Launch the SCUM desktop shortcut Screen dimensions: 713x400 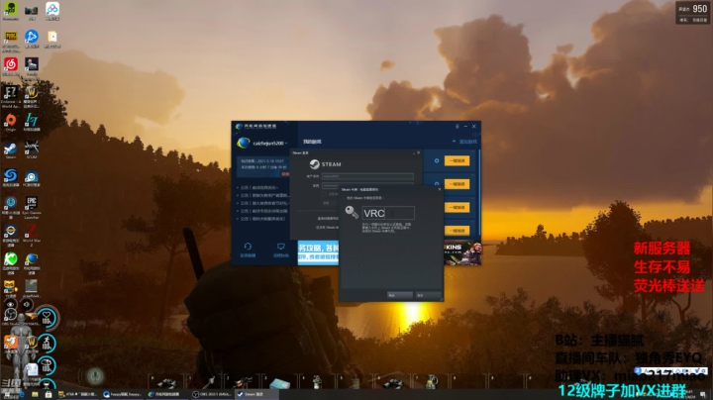32,149
